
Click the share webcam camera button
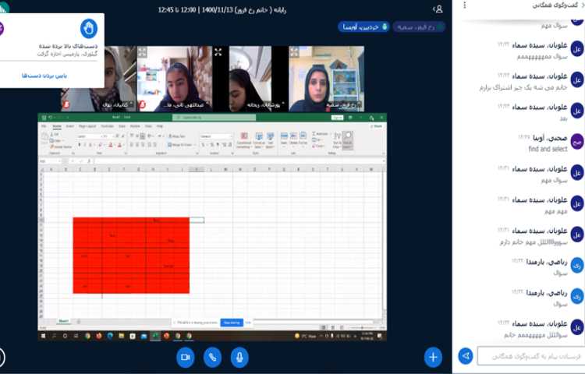point(186,357)
